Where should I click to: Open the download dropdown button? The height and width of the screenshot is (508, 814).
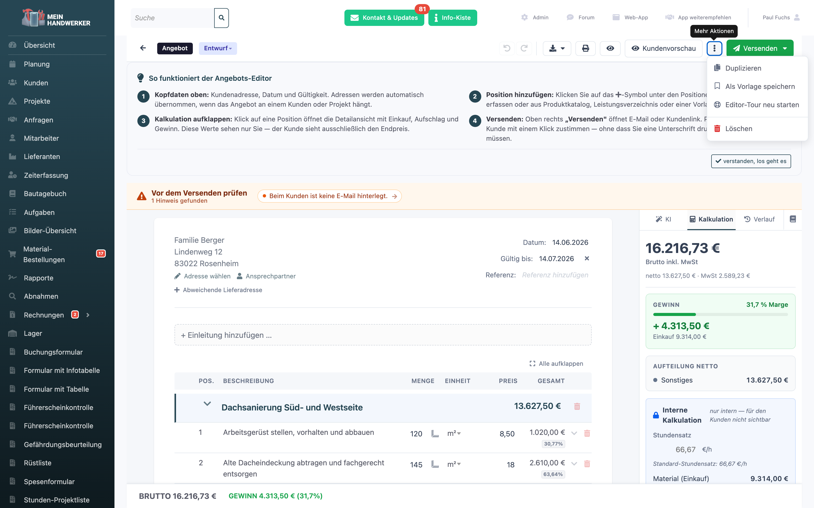click(557, 48)
